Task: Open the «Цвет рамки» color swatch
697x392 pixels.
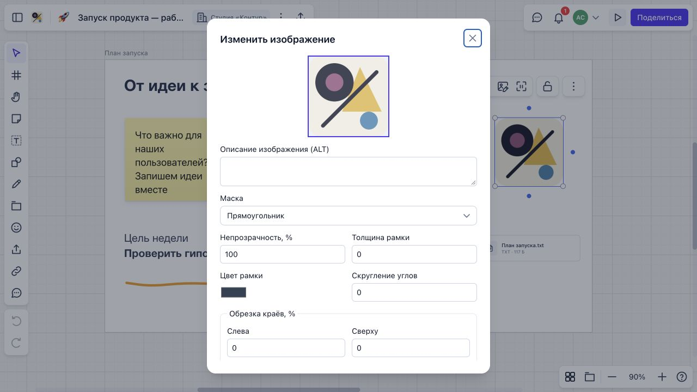Action: click(x=234, y=292)
